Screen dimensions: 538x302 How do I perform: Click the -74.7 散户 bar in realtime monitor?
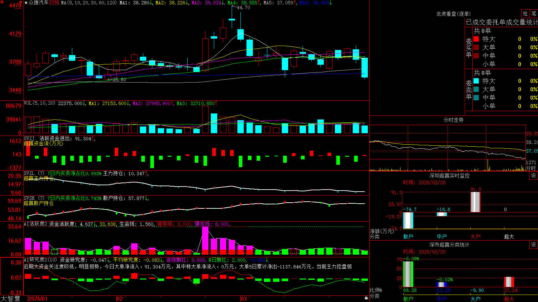pyautogui.click(x=408, y=220)
